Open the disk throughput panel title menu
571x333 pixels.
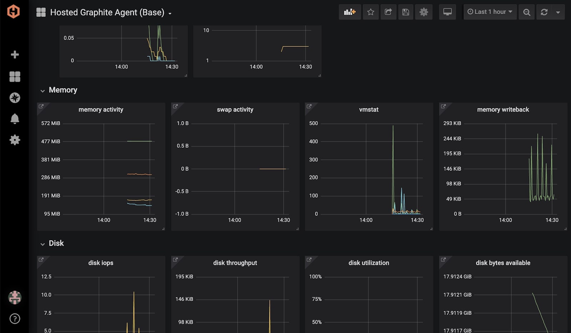coord(235,263)
